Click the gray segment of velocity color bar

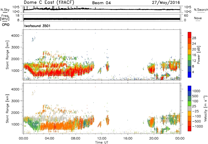[x=190, y=108]
